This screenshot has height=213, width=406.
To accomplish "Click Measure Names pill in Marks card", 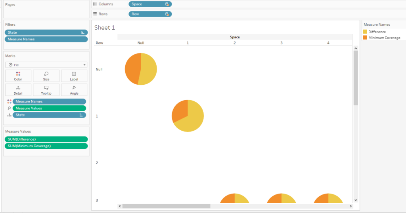I will pos(49,102).
